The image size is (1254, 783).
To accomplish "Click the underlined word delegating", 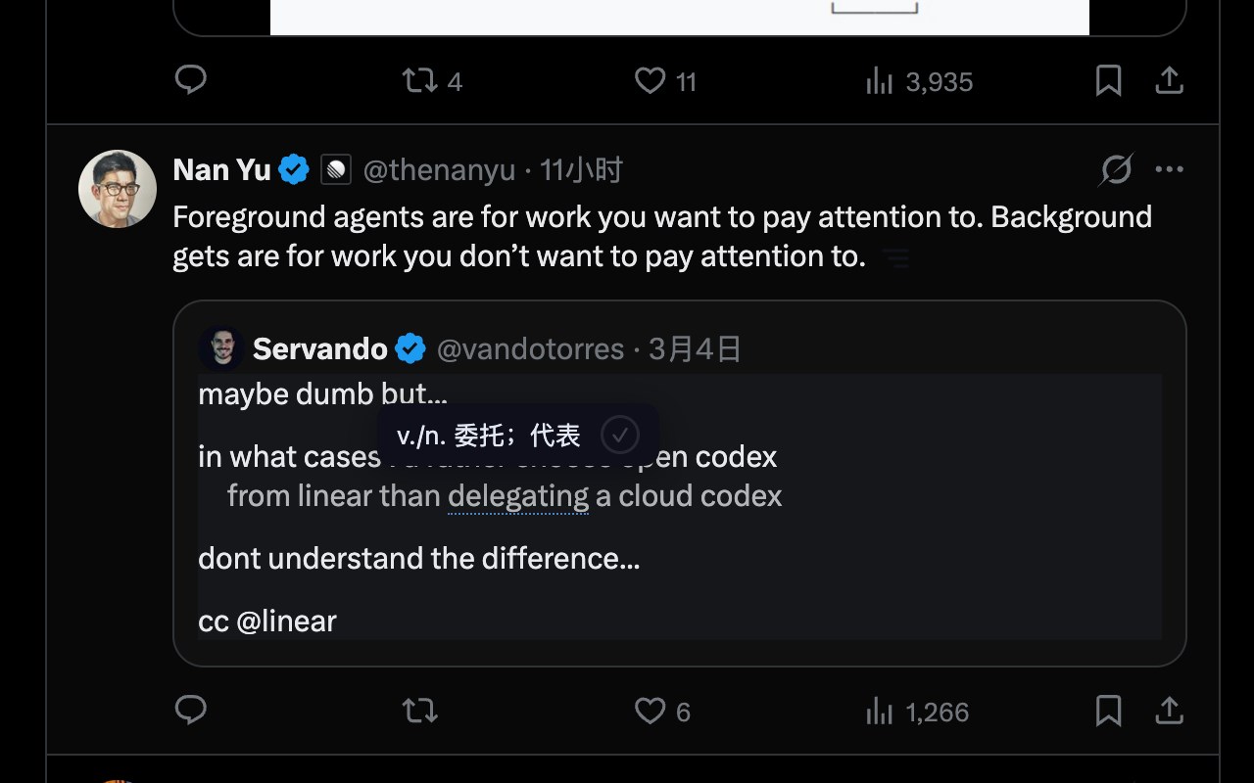I will coord(518,496).
